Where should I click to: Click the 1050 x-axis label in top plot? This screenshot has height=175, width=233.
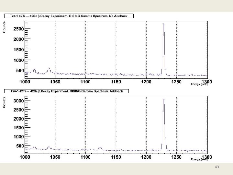pyautogui.click(x=55, y=82)
